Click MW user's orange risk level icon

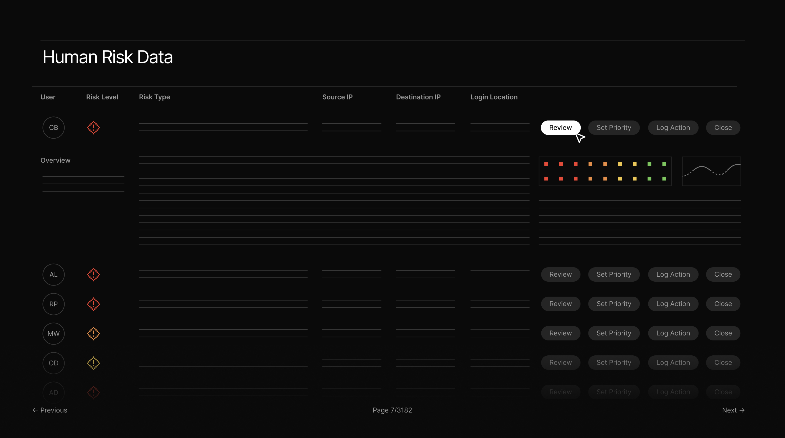(93, 333)
